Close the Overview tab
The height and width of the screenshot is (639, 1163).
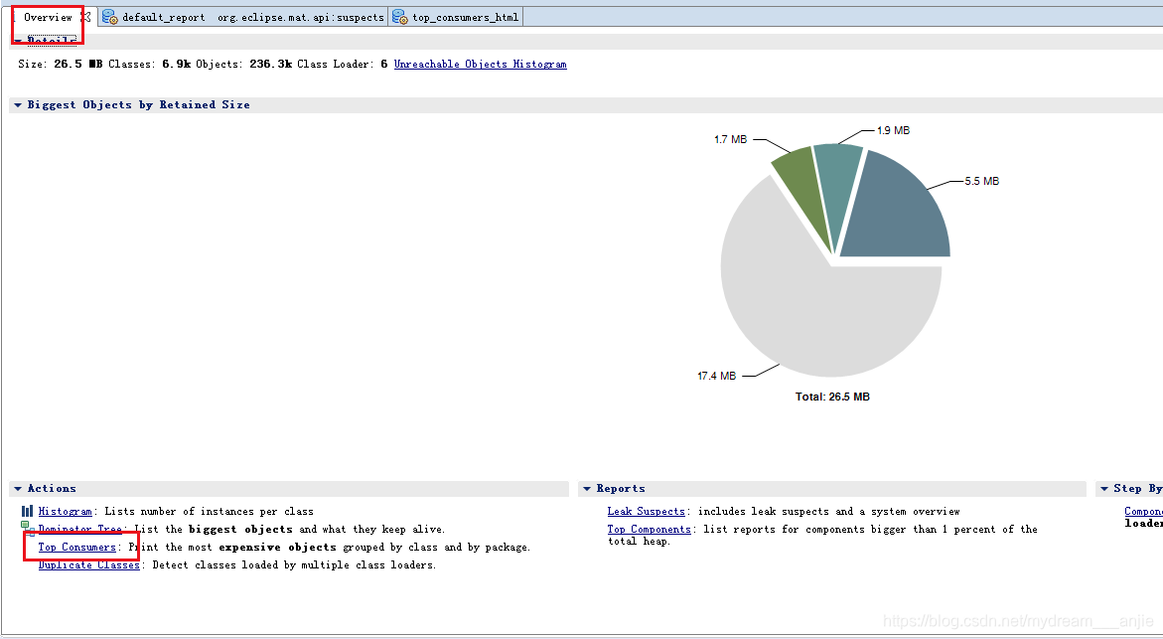click(x=86, y=17)
